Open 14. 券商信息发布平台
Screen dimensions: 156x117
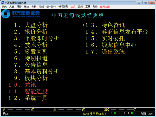click(x=116, y=32)
